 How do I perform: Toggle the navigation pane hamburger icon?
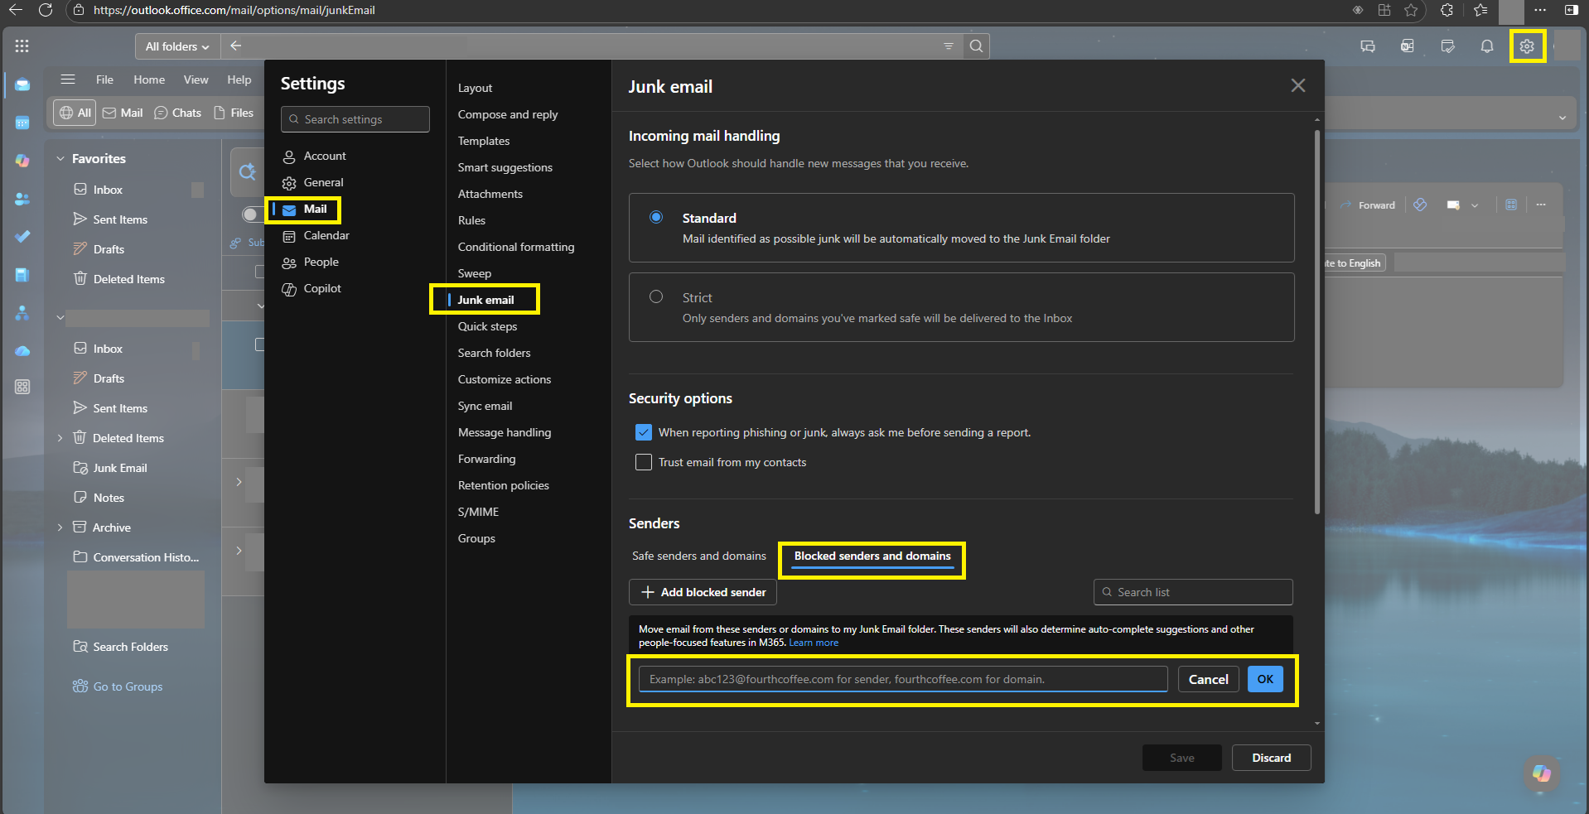coord(68,79)
